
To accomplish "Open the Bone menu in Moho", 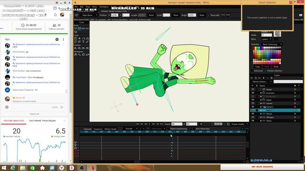I will pos(94,7).
